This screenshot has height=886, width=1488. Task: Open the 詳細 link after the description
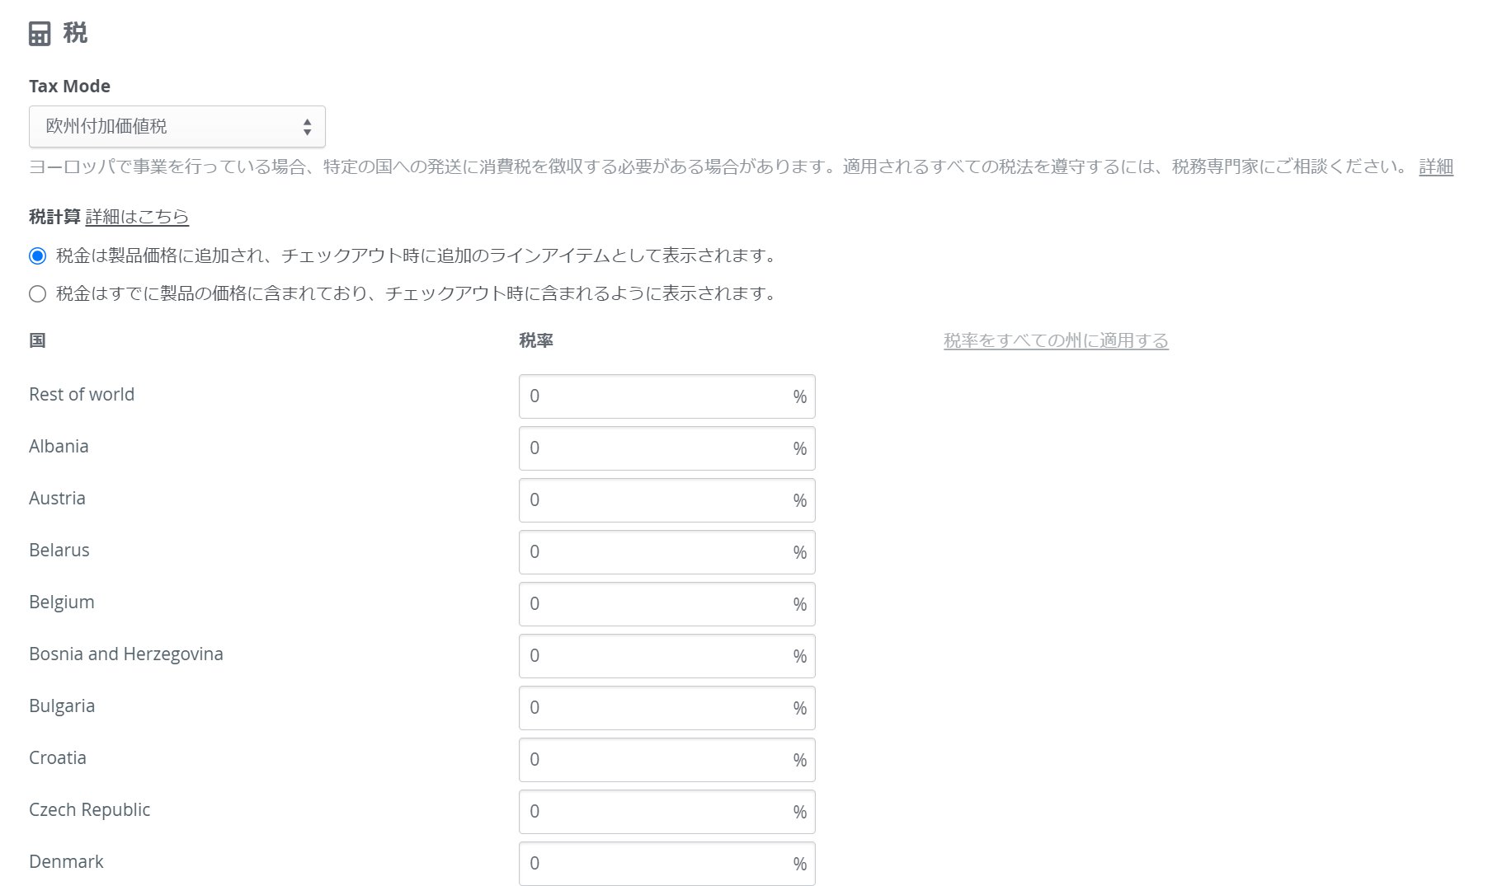[x=1436, y=166]
